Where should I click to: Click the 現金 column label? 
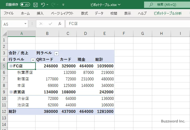85,60
